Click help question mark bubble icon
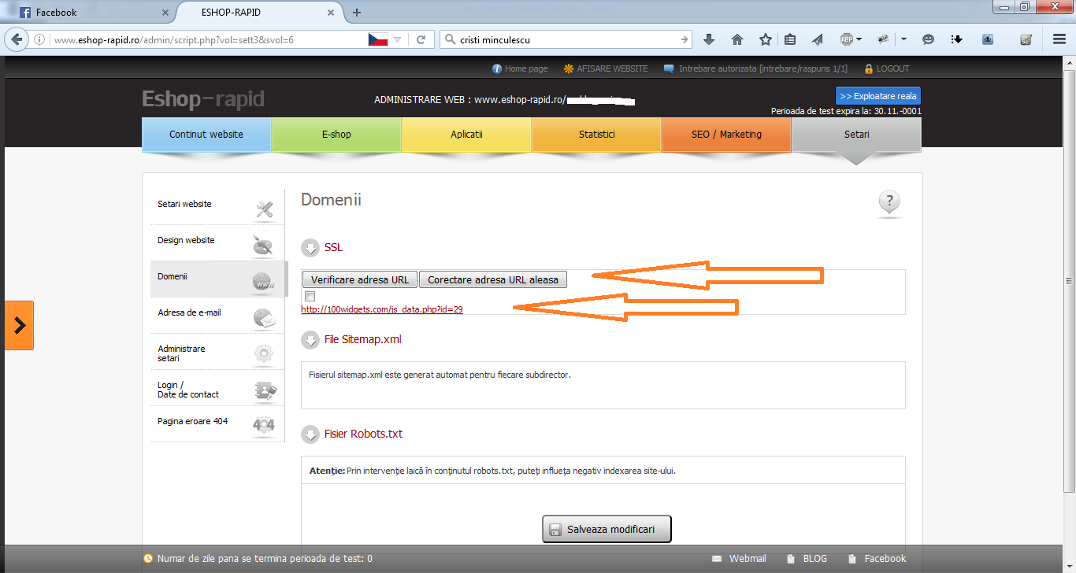The height and width of the screenshot is (573, 1076). pos(889,203)
